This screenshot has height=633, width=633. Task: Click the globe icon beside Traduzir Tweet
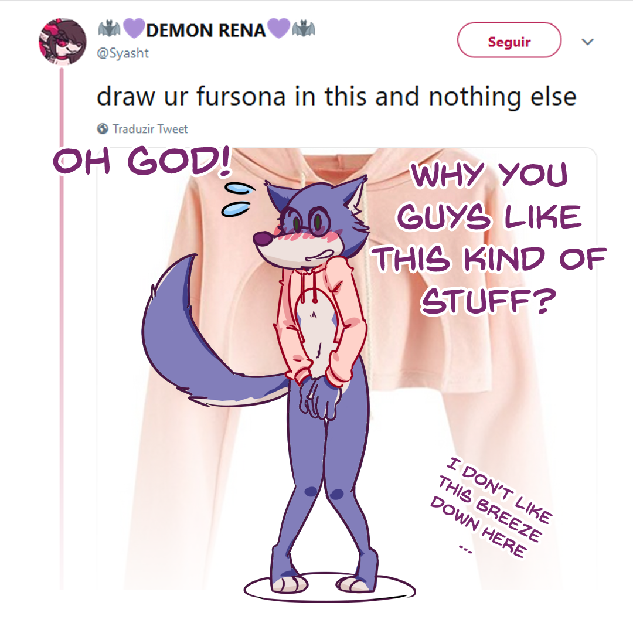(x=103, y=129)
